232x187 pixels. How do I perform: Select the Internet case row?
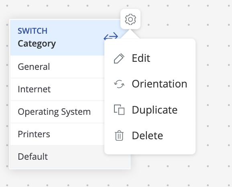pyautogui.click(x=57, y=89)
